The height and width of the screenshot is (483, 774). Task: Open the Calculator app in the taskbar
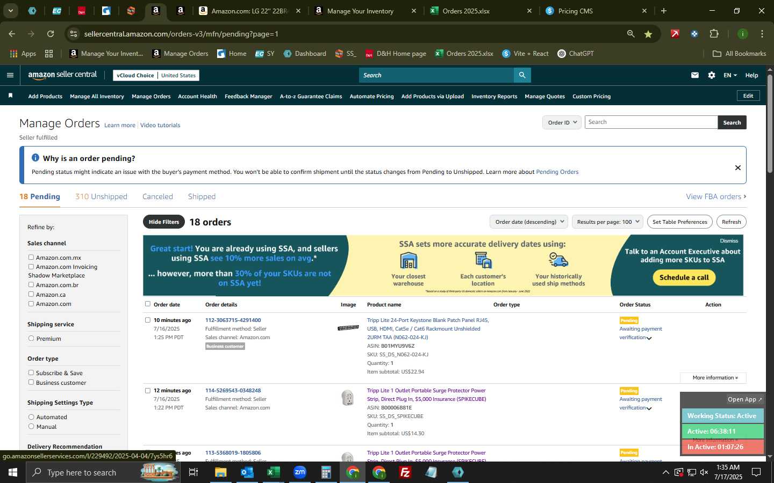coord(326,472)
